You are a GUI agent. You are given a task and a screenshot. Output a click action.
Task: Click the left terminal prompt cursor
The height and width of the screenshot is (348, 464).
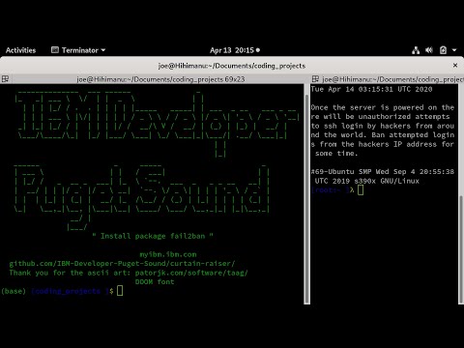click(120, 291)
